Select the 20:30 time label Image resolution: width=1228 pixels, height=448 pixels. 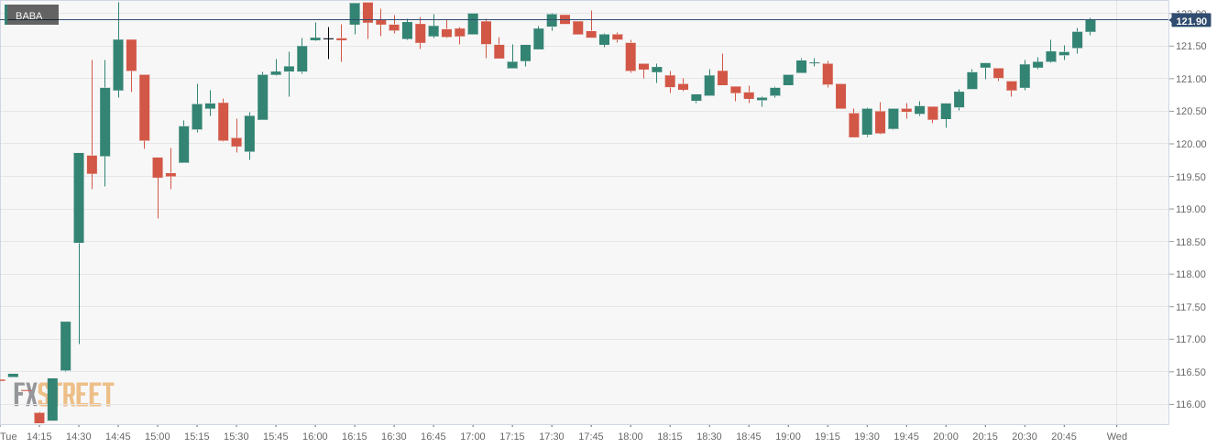tap(1025, 436)
